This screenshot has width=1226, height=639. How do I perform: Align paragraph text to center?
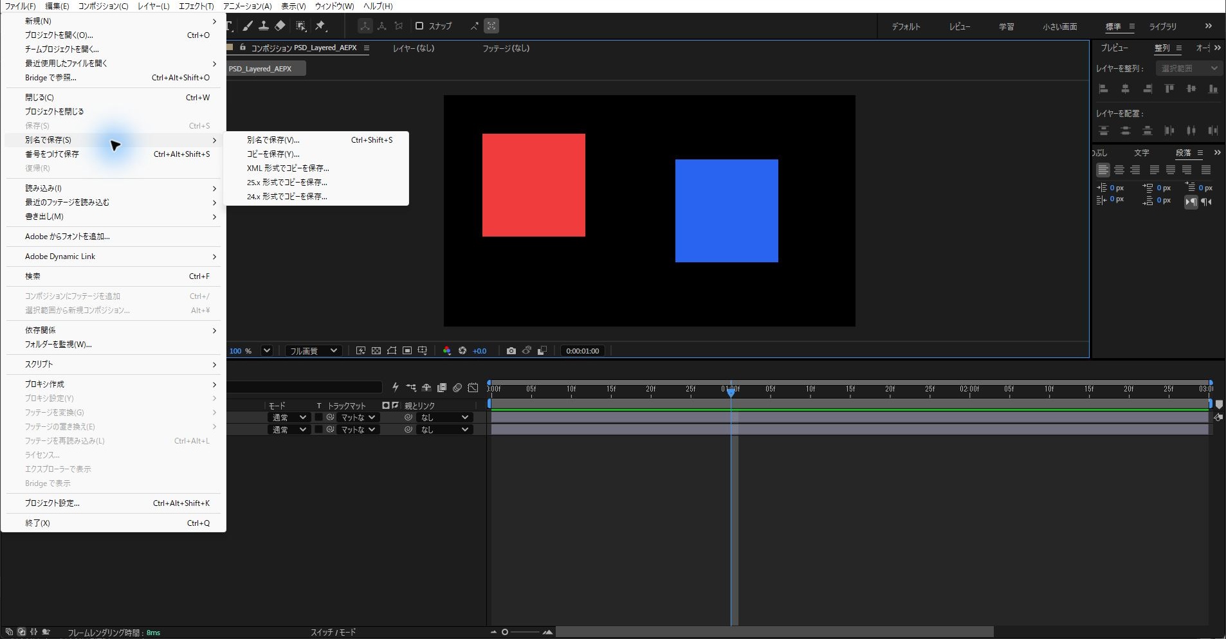click(x=1119, y=170)
